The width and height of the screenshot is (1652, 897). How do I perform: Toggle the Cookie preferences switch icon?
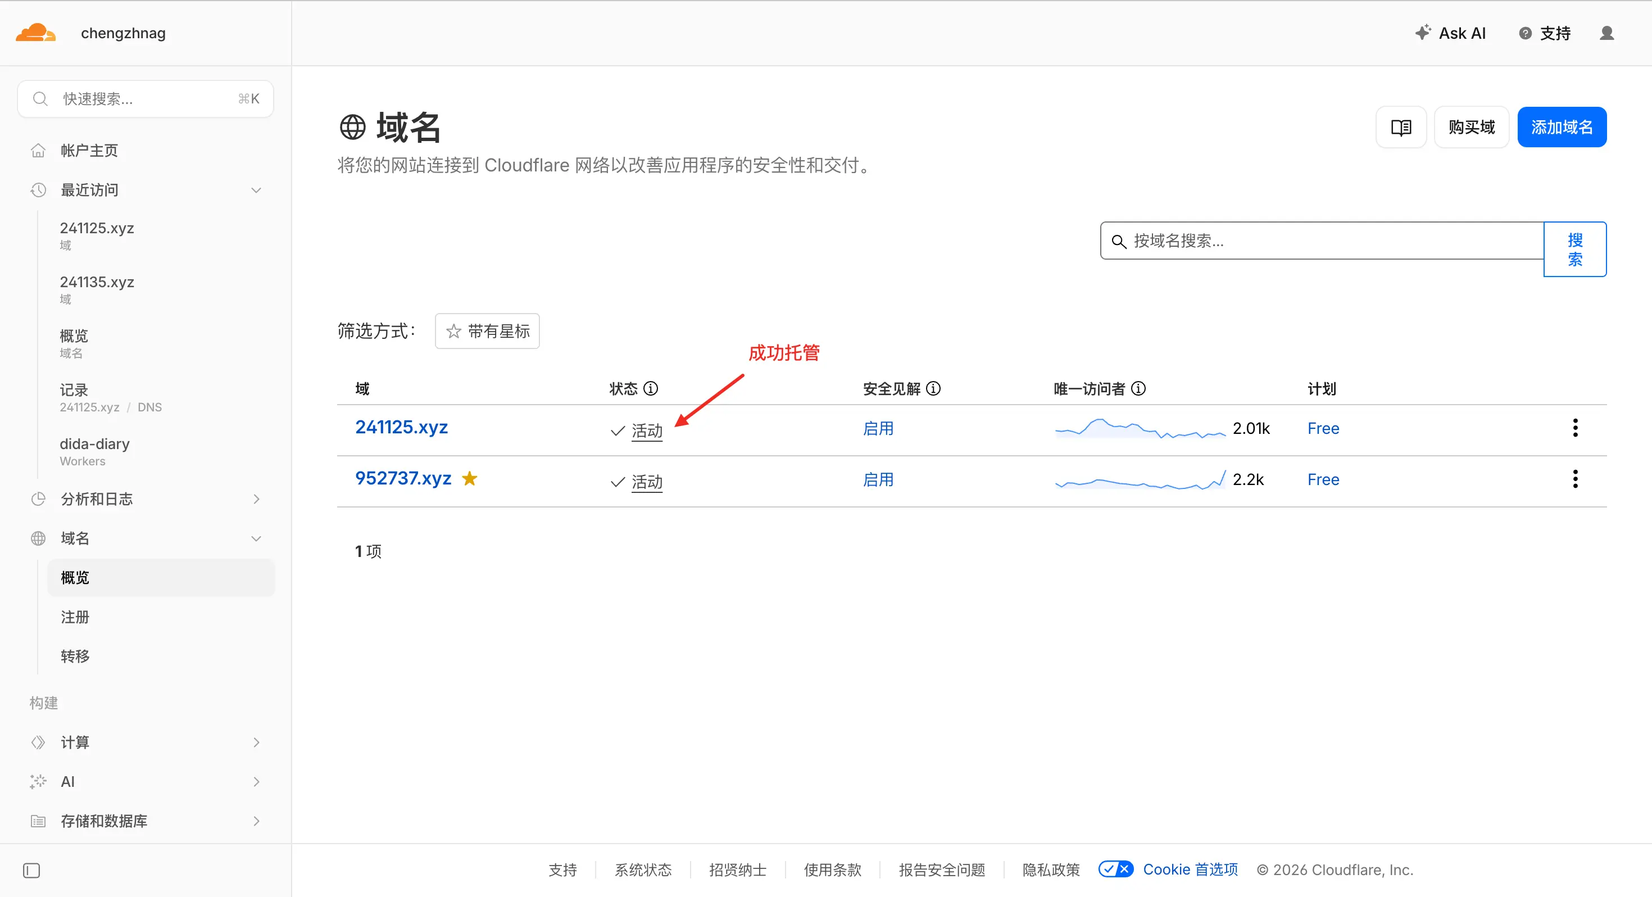point(1116,869)
